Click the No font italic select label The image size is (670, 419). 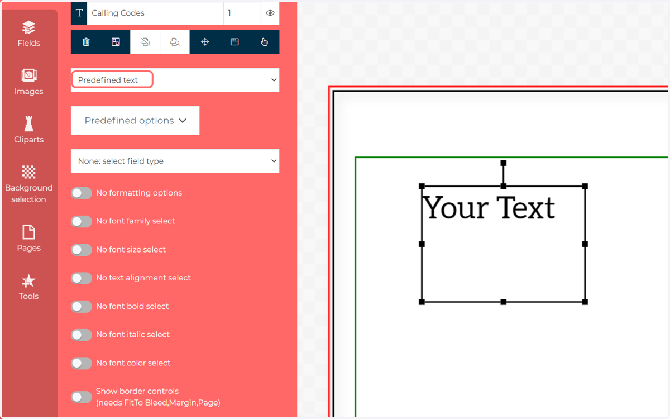(x=133, y=335)
